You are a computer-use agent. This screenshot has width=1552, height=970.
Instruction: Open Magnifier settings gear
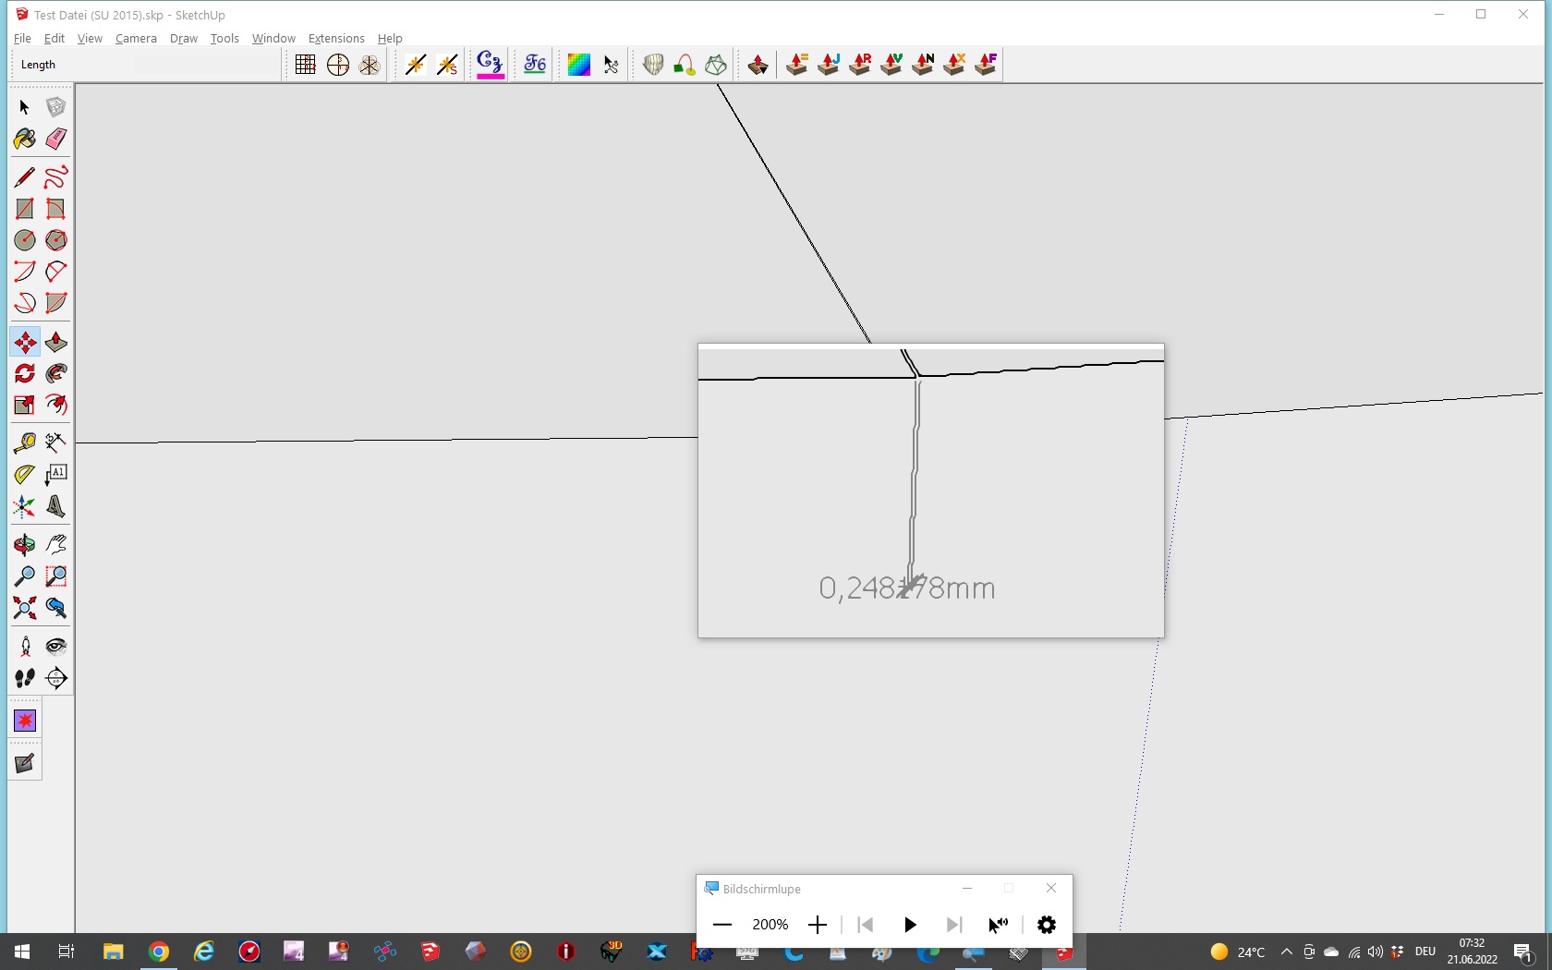point(1047,925)
